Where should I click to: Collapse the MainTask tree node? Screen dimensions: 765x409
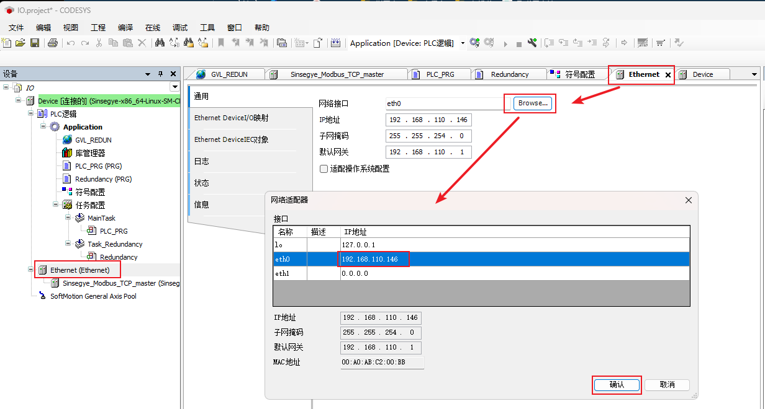click(x=68, y=218)
